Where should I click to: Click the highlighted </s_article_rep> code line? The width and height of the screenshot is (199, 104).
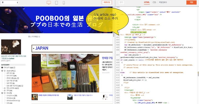click(x=138, y=32)
